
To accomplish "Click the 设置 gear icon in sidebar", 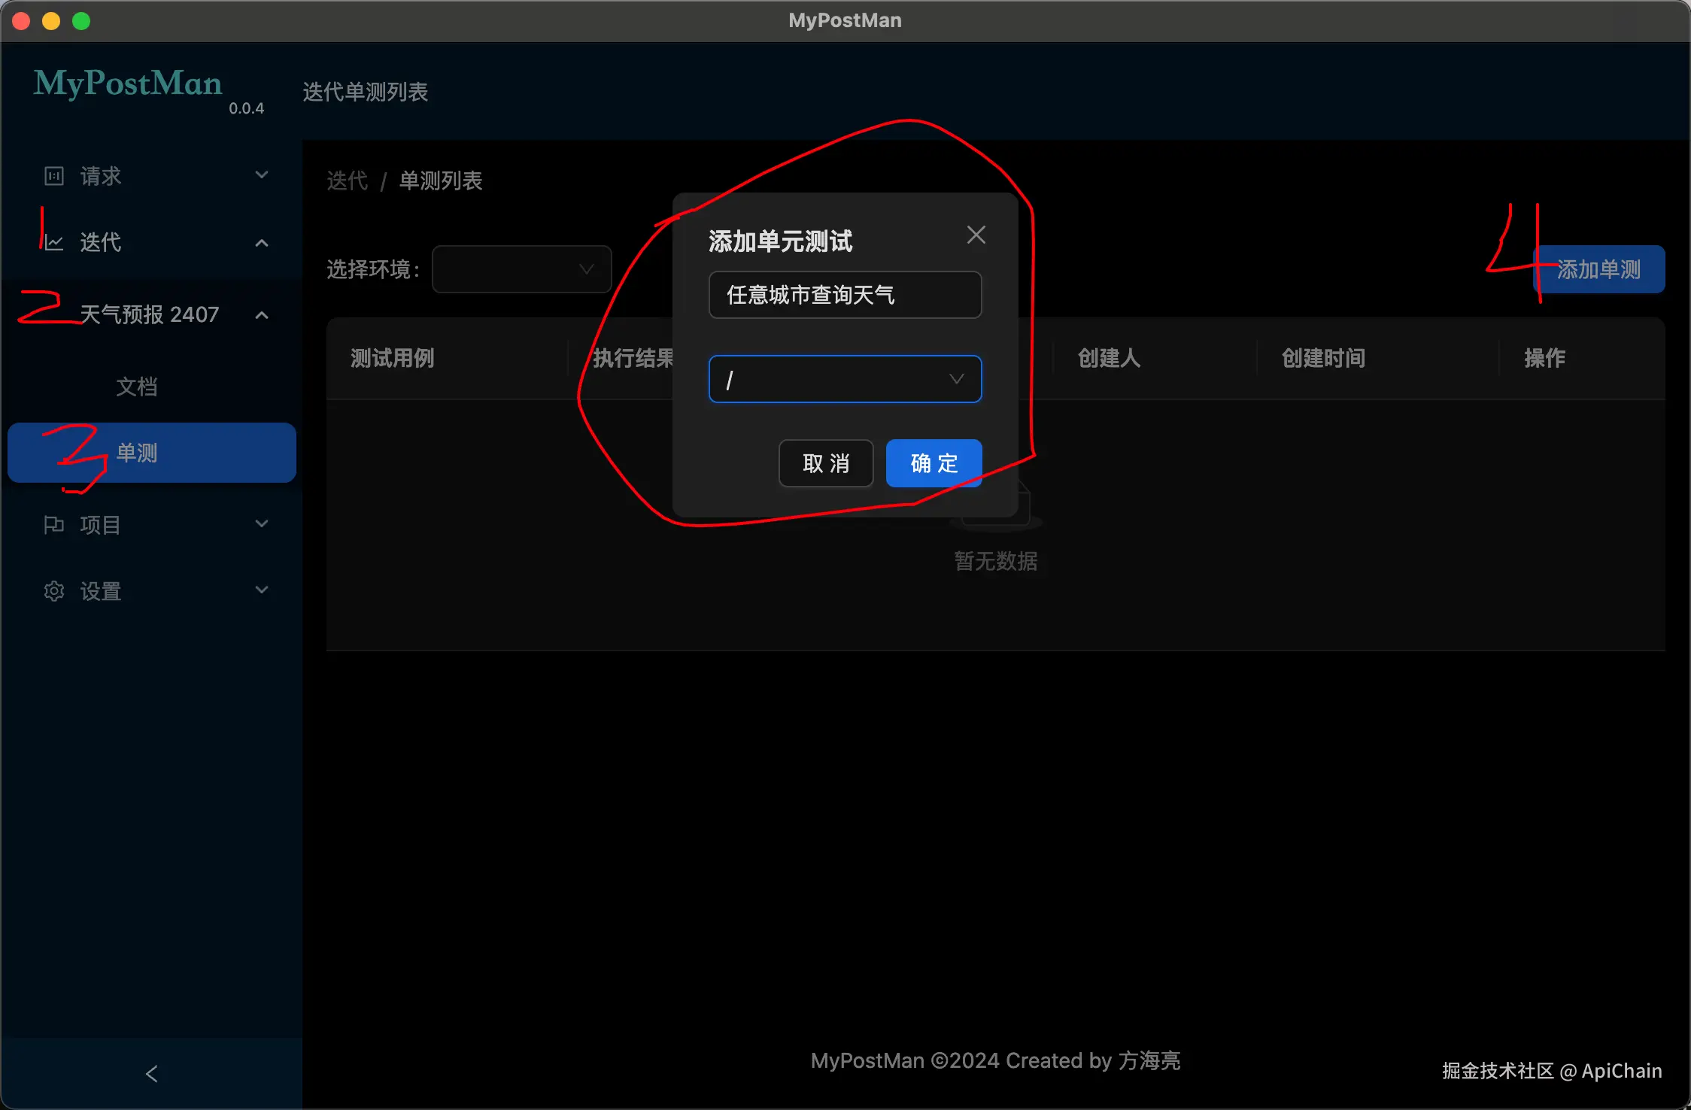I will click(54, 591).
